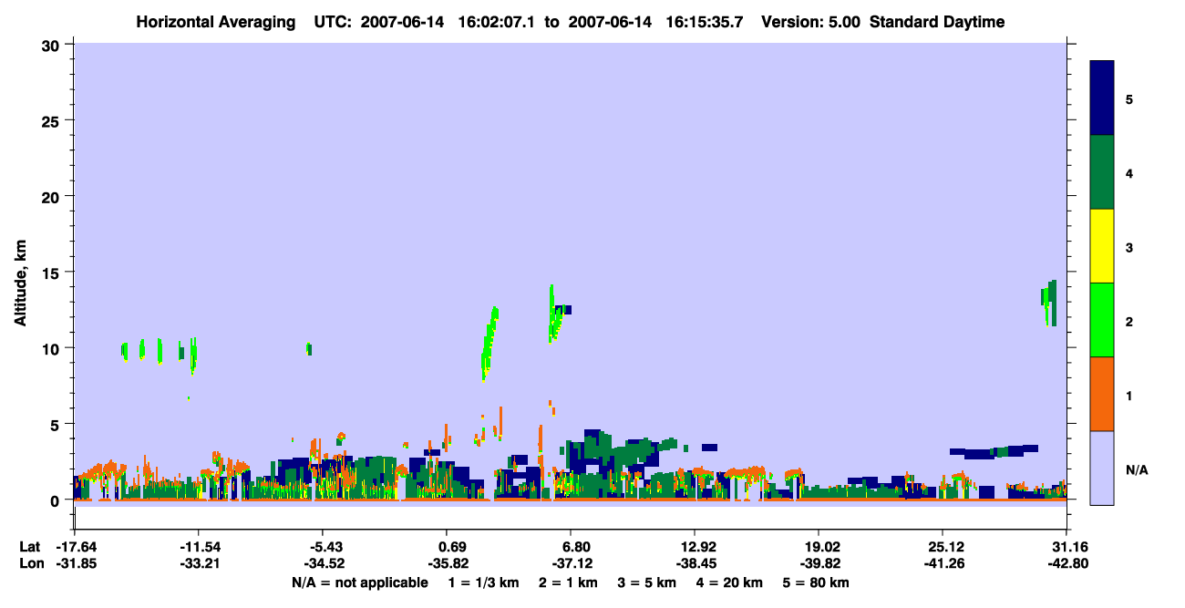Click the longitude value "-37.12"

571,563
